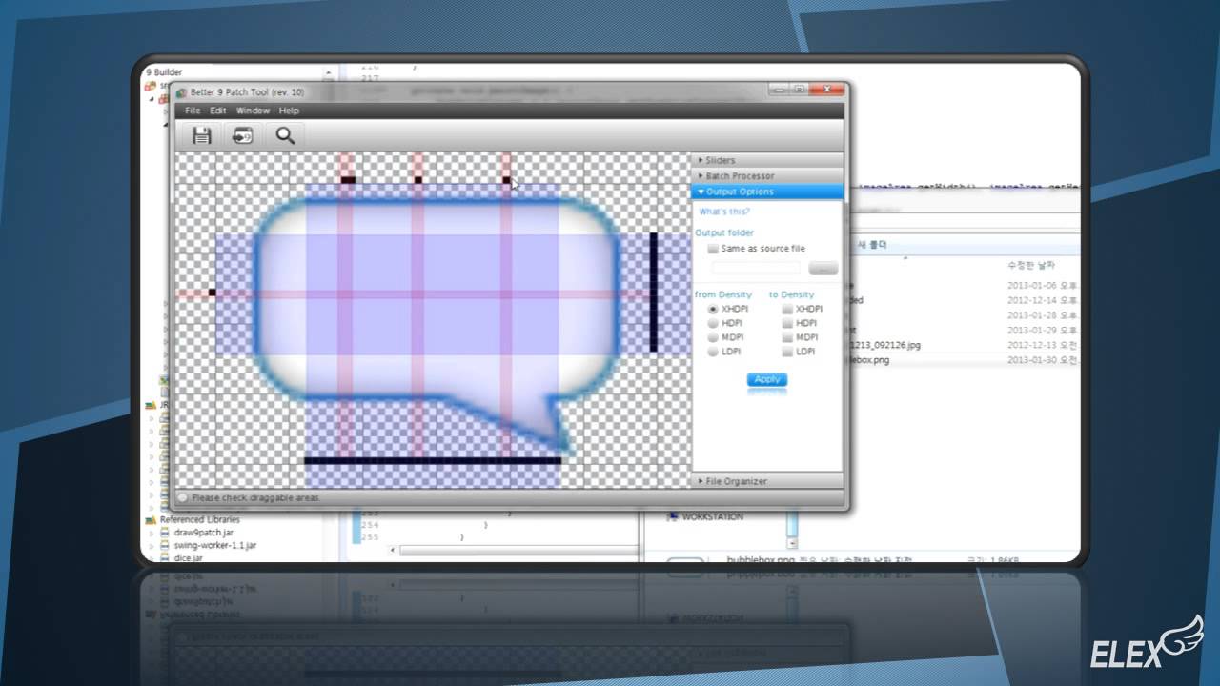Check MDPI under to Density

click(x=787, y=337)
